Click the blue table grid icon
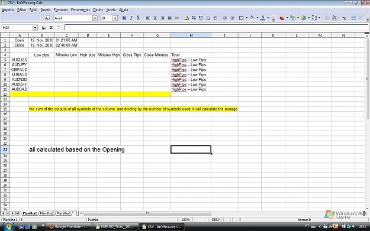 [x=353, y=18]
